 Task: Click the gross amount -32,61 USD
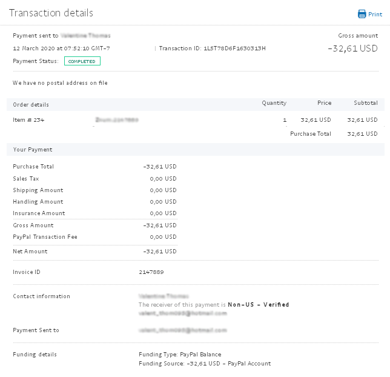[352, 48]
